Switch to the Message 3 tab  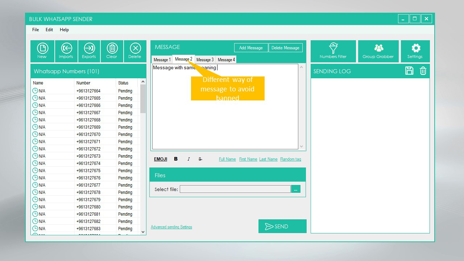tap(205, 60)
